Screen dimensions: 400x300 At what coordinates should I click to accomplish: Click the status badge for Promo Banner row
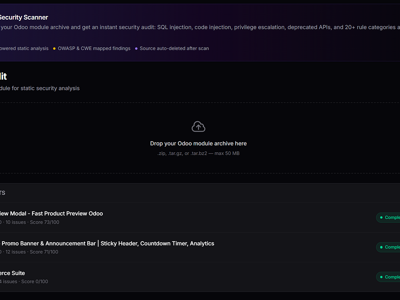pyautogui.click(x=388, y=247)
